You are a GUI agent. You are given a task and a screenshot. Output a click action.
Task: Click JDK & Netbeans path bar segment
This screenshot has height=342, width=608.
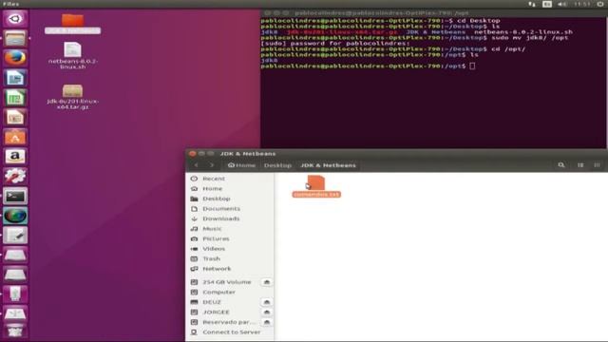[328, 165]
